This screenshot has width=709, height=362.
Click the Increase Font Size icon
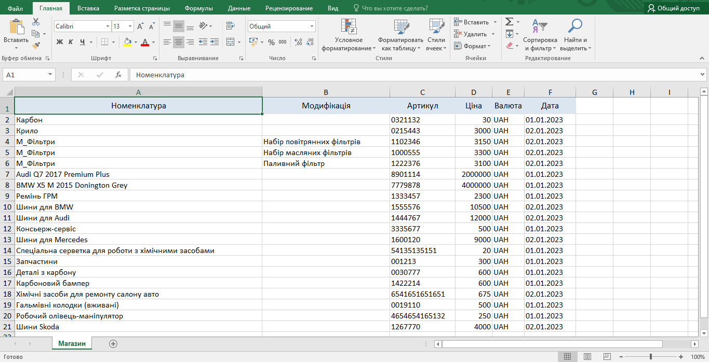pyautogui.click(x=140, y=26)
